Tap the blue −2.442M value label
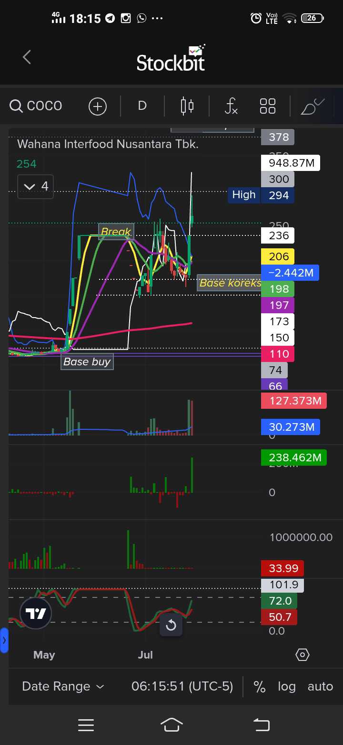This screenshot has height=745, width=343. (290, 273)
